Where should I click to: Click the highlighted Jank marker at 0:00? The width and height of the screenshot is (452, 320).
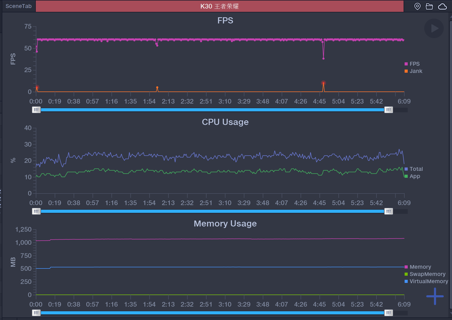(37, 87)
